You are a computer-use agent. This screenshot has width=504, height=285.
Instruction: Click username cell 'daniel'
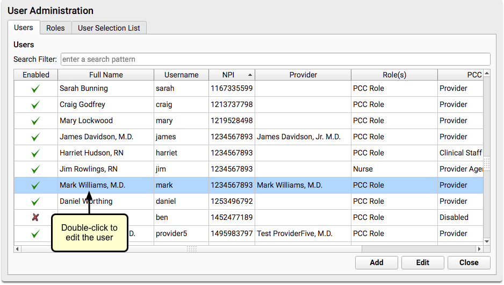[181, 201]
